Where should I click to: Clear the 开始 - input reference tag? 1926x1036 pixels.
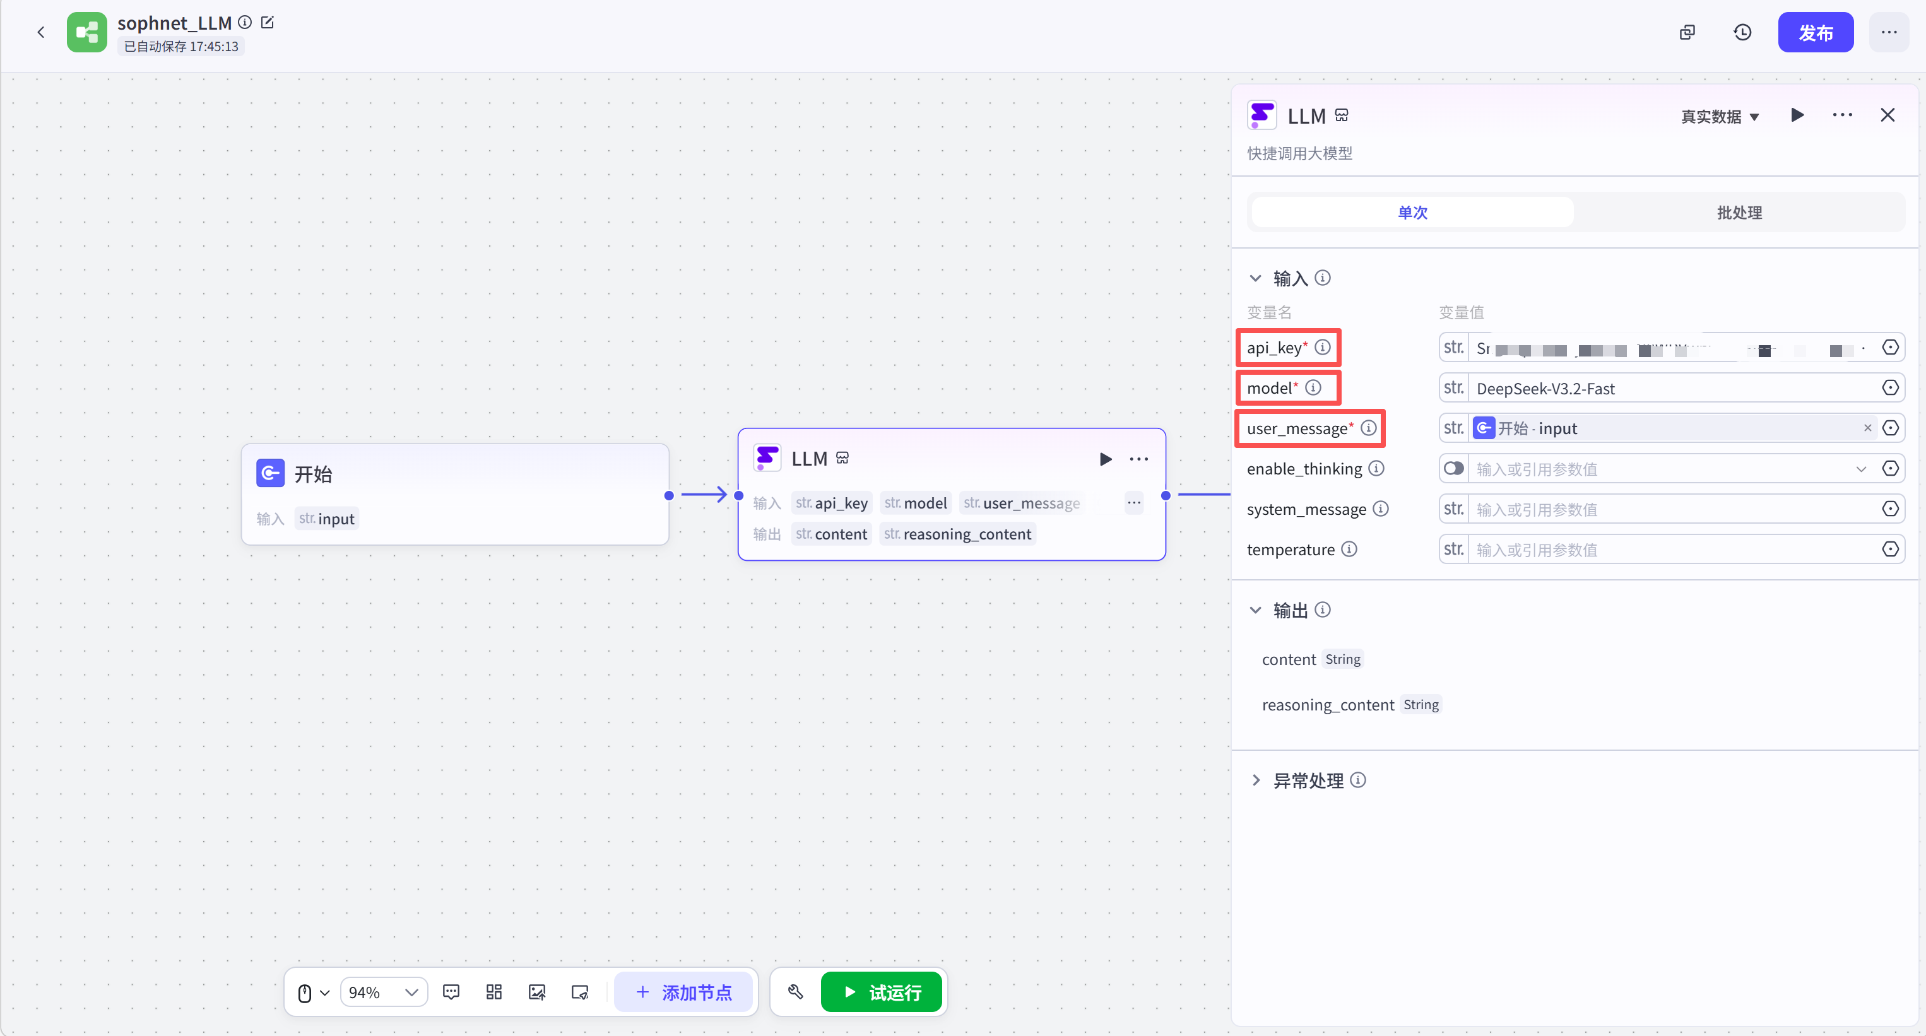[1867, 428]
